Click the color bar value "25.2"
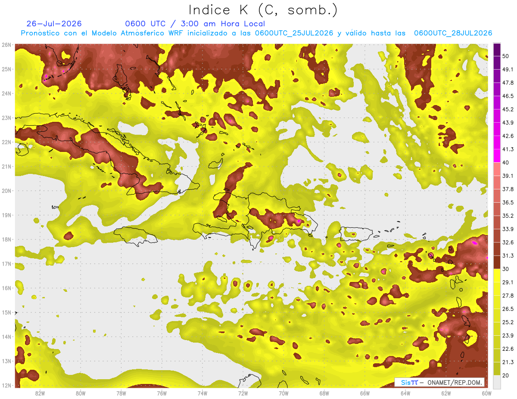The height and width of the screenshot is (399, 517). [x=508, y=322]
